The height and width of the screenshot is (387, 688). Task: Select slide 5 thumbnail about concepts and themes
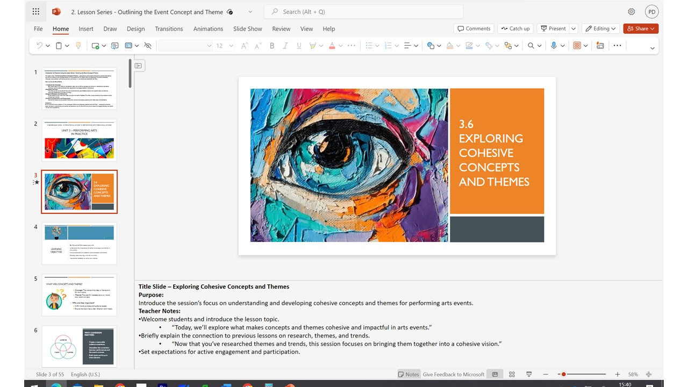click(79, 295)
